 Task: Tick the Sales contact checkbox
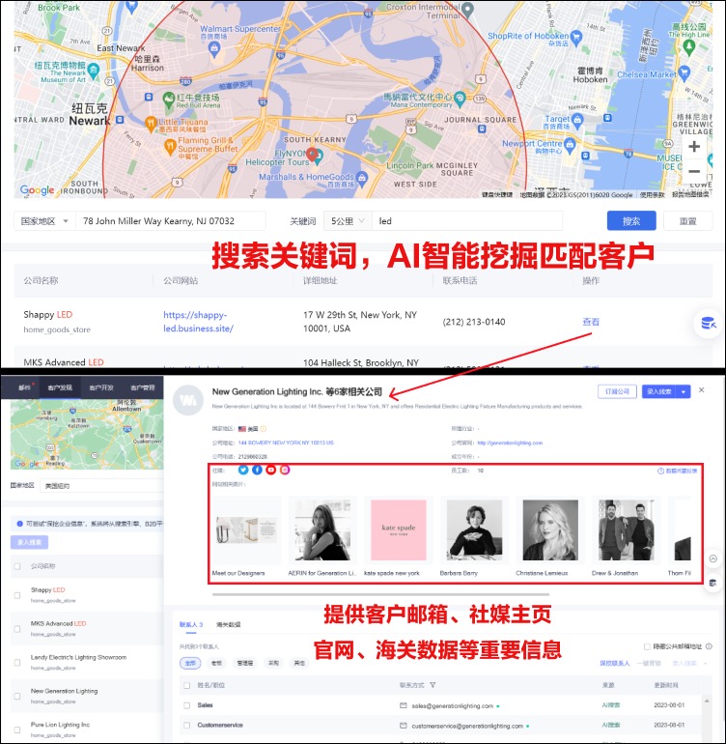187,705
